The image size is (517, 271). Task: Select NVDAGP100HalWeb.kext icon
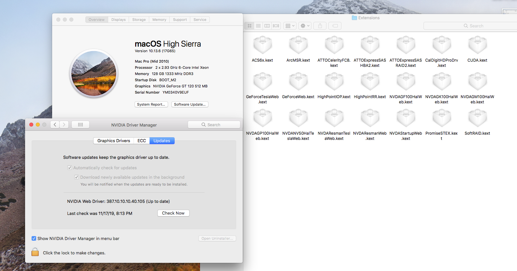[x=263, y=118]
